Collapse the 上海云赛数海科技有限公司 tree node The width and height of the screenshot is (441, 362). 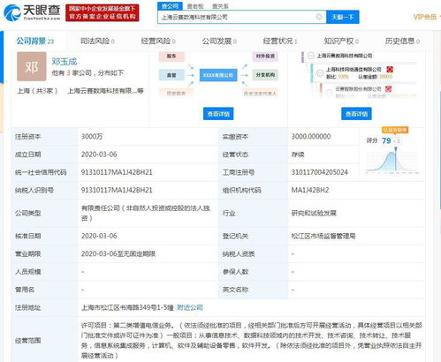point(311,56)
